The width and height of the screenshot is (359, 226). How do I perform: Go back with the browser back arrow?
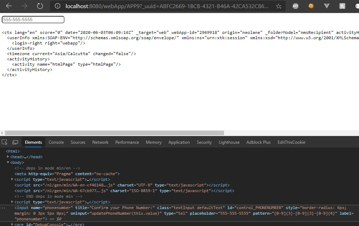[9, 6]
